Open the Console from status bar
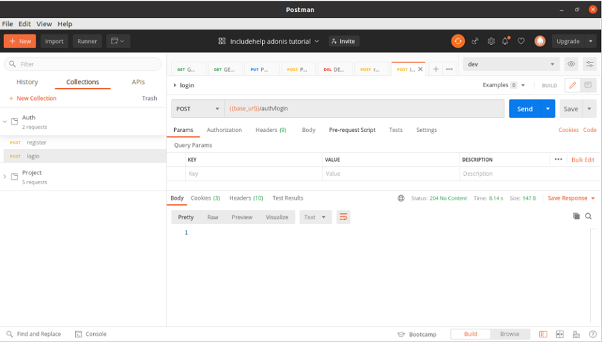Screen dimensions: 603x342 pyautogui.click(x=90, y=334)
